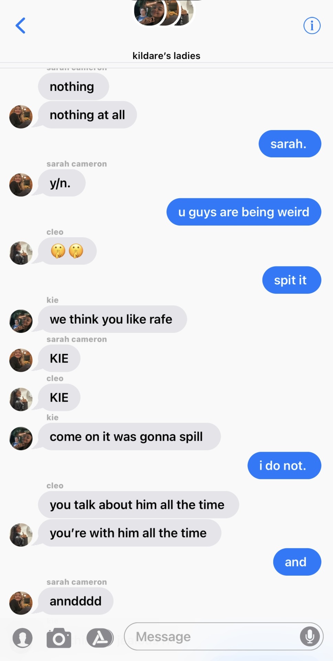Select the "come on it was gonna spill" bubble
Viewport: 333px width, 661px height.
click(129, 437)
